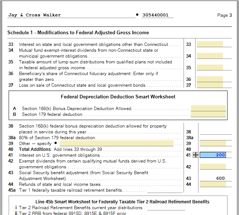Select the SSN field 305440001
239x215 pixels.
(157, 15)
